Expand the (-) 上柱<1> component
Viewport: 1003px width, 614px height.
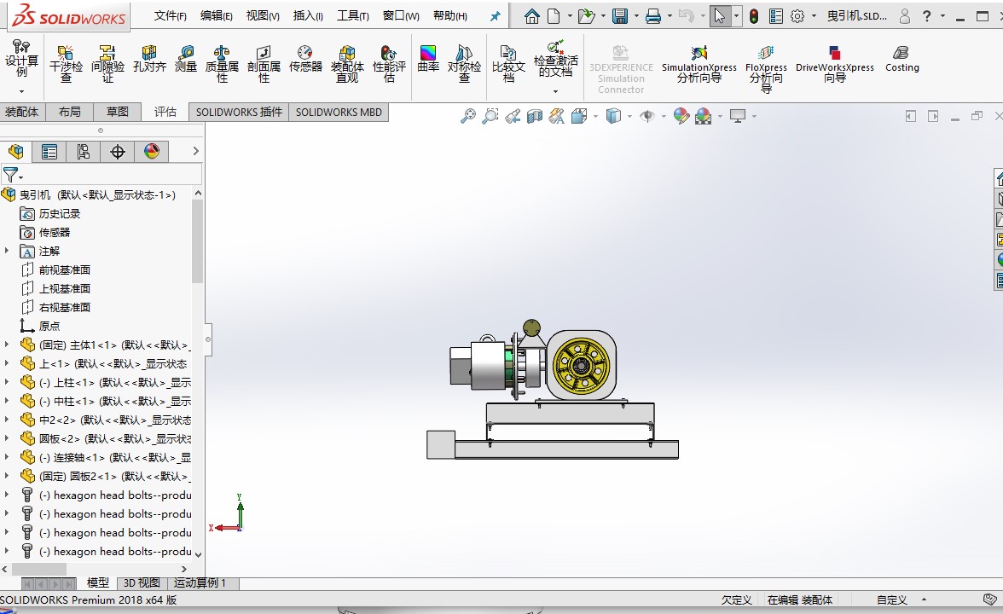pos(7,382)
